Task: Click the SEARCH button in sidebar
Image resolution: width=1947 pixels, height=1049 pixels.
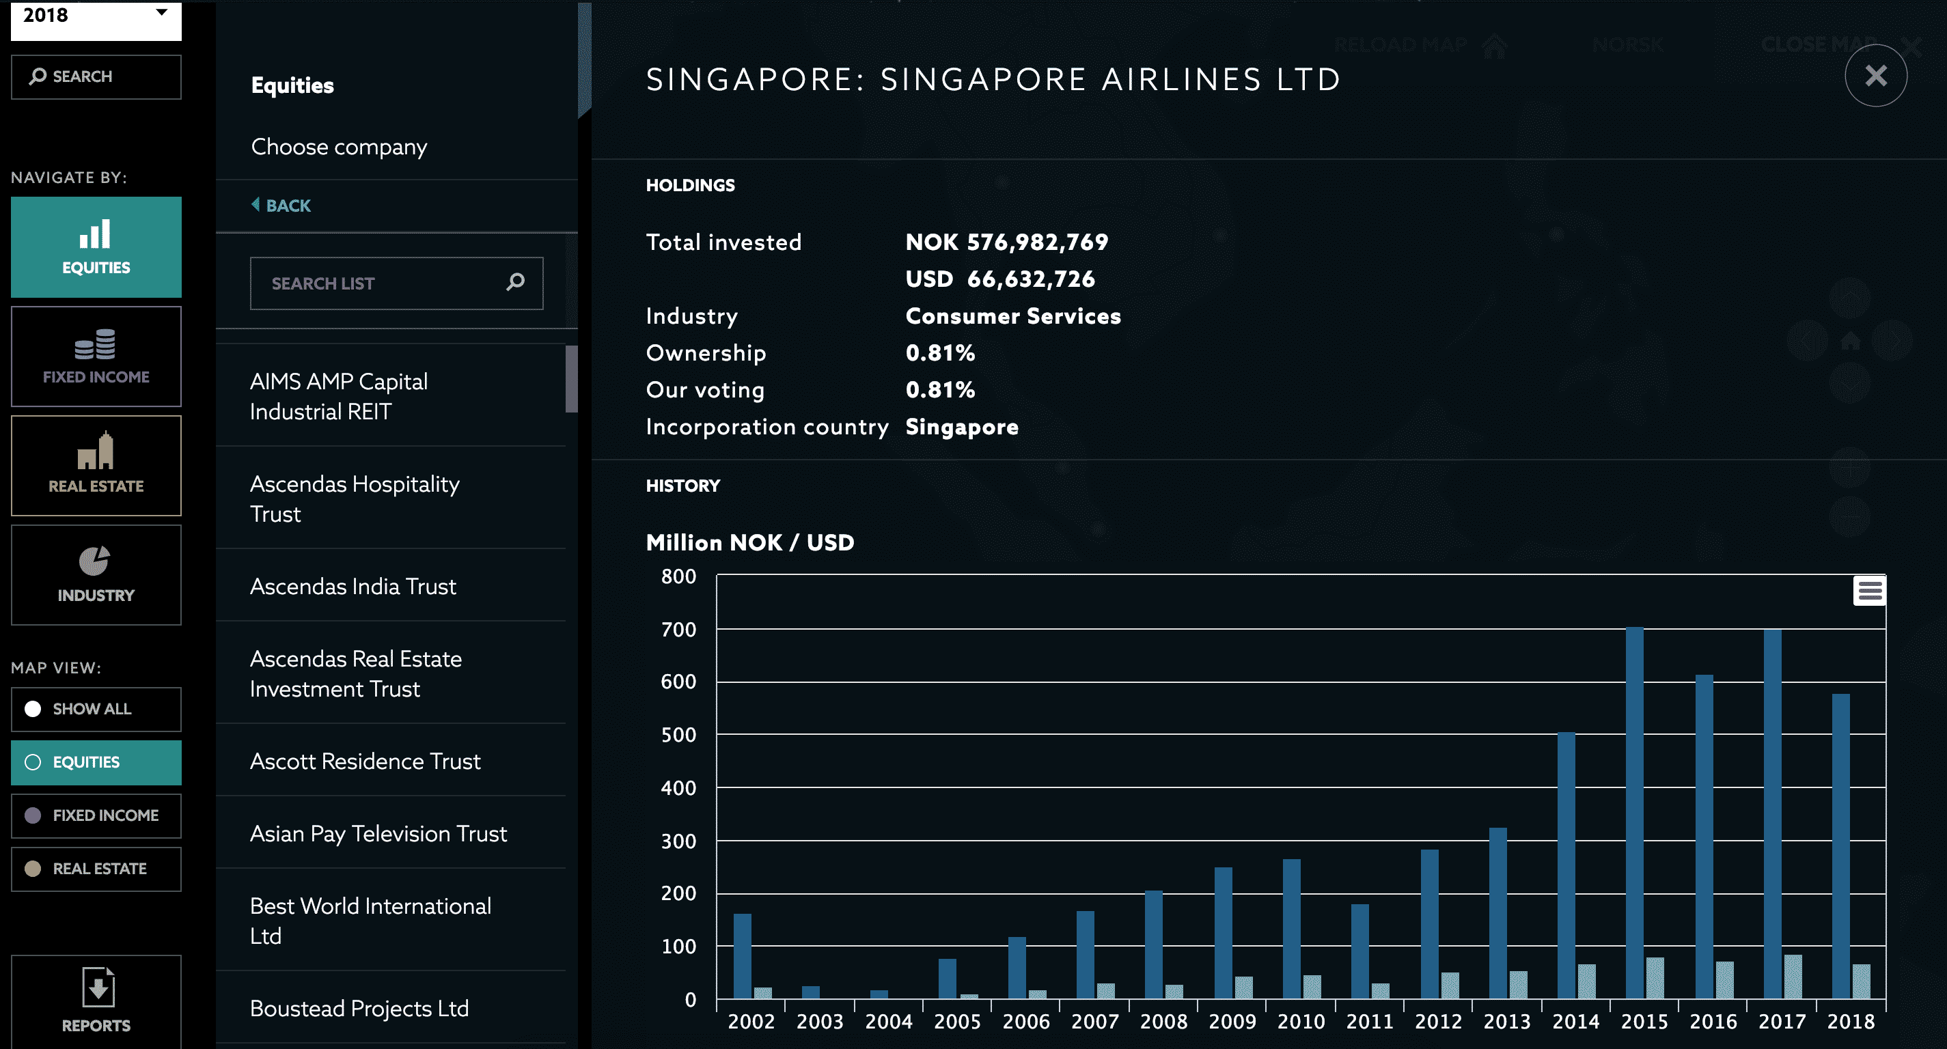Action: pyautogui.click(x=96, y=76)
